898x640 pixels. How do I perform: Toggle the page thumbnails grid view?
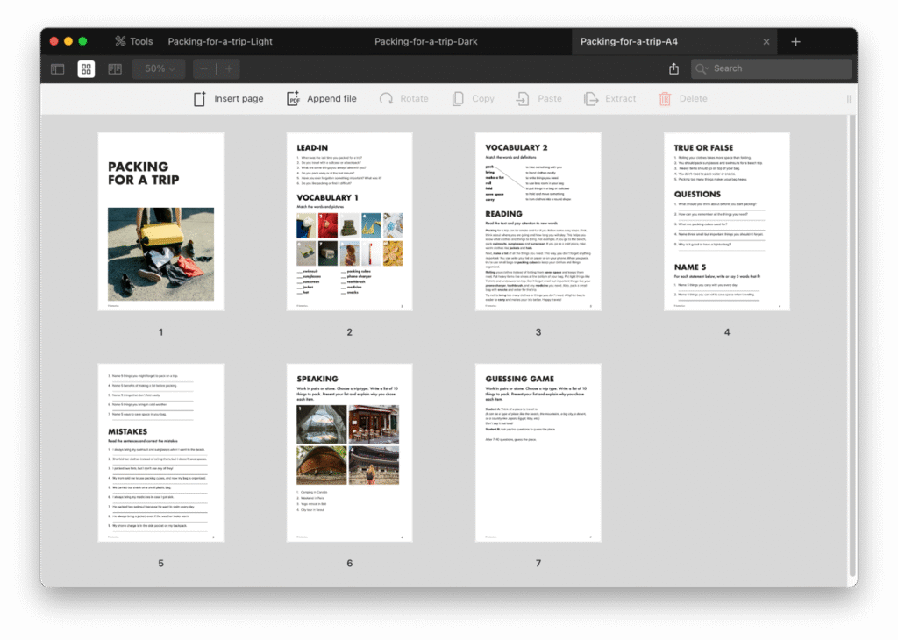[x=86, y=68]
